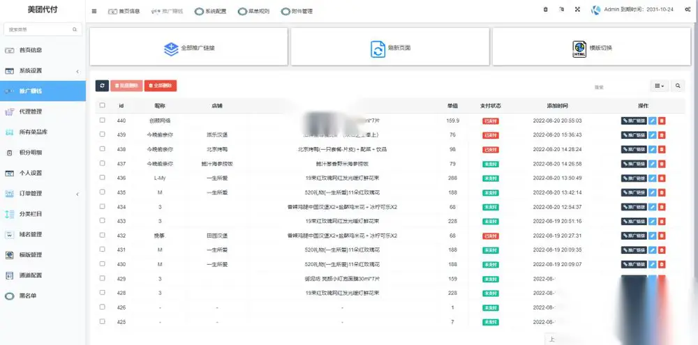
Task: Click the search magnifier in sidebar search box
Action: 75,29
